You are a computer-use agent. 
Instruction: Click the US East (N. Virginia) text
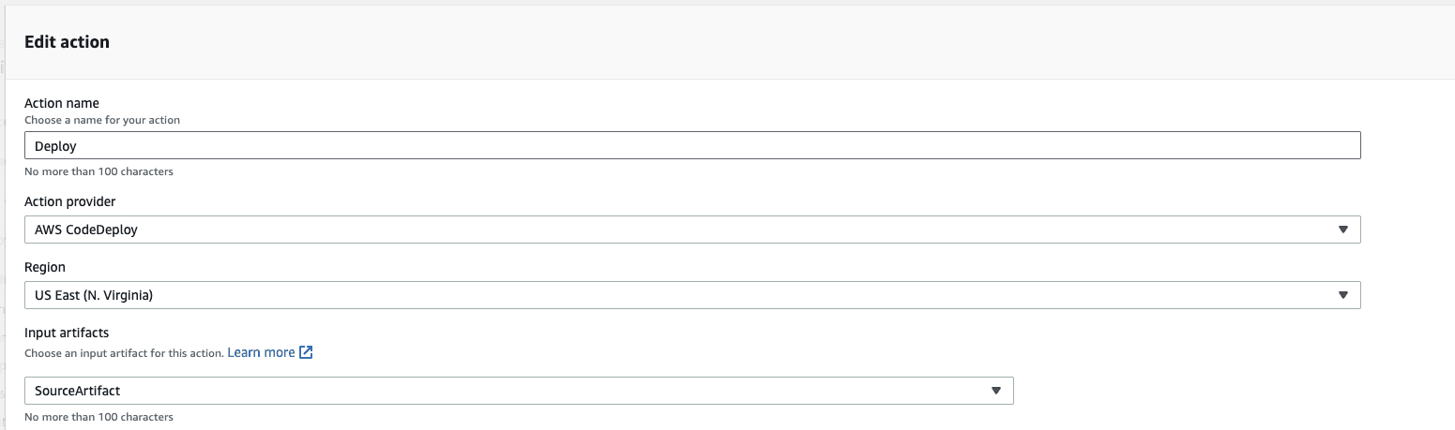[x=94, y=295]
